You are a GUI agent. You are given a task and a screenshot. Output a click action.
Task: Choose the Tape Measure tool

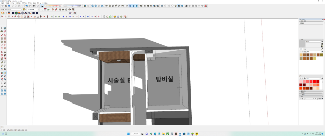[2, 62]
